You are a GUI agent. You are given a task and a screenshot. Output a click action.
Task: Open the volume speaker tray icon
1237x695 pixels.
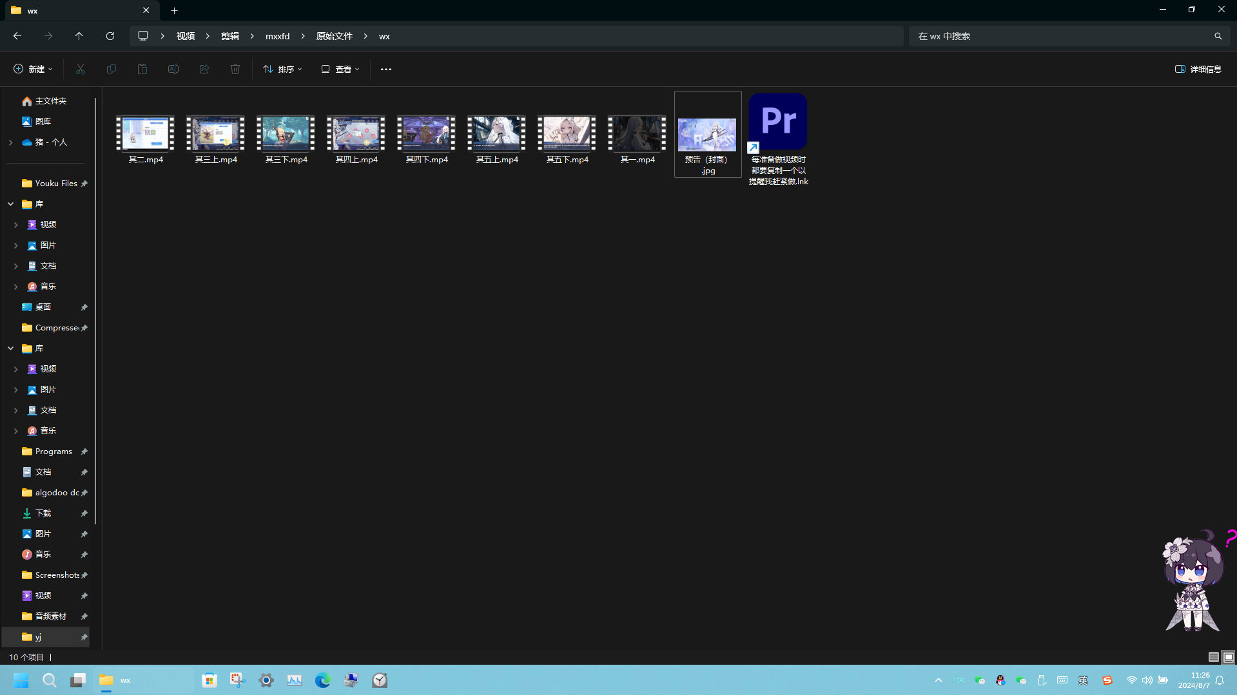pos(1147,680)
